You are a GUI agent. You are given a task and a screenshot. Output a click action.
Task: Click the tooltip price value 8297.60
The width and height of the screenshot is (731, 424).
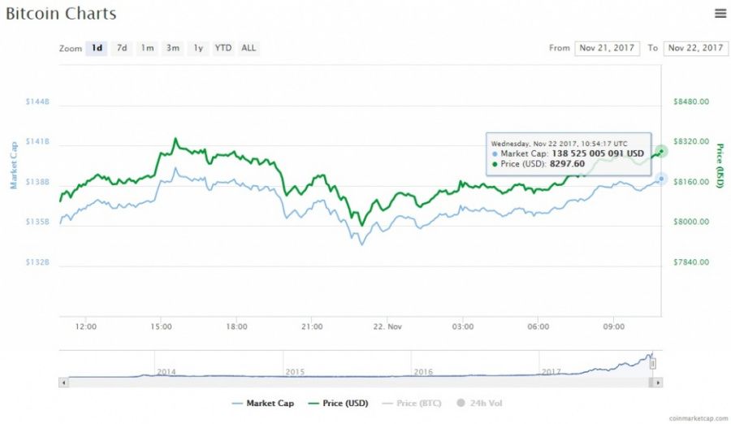(567, 164)
